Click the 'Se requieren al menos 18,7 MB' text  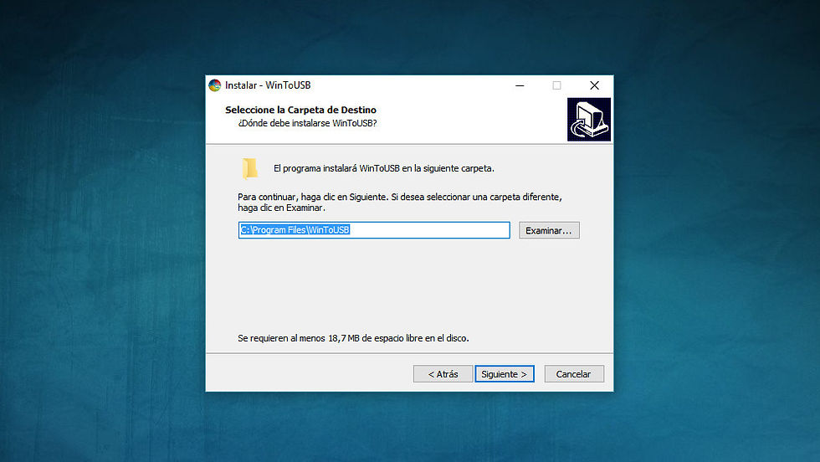[x=353, y=338]
